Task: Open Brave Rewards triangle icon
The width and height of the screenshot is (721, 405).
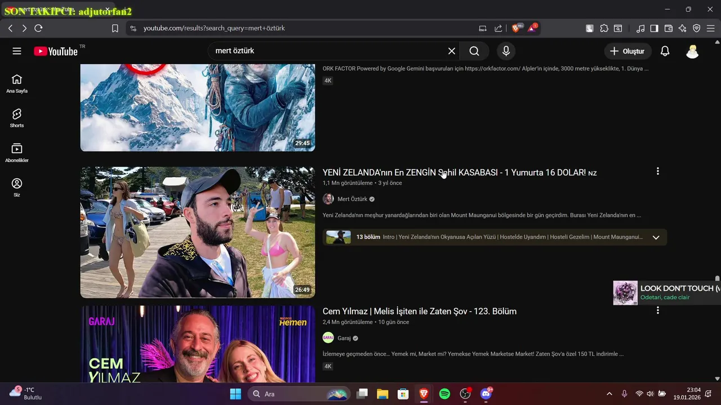Action: 532,28
